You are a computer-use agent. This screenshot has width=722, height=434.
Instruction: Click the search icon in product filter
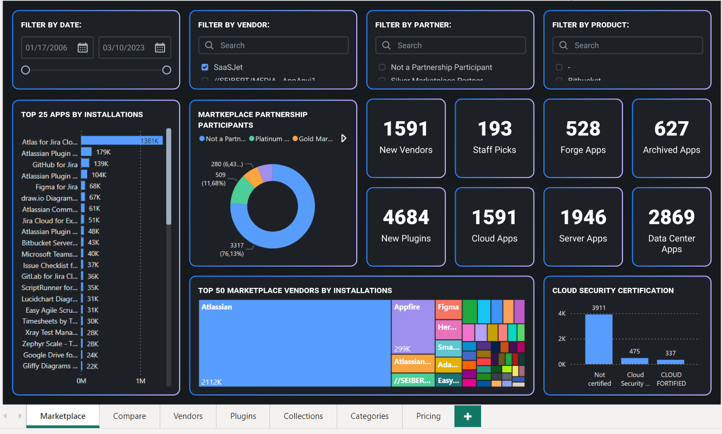563,45
